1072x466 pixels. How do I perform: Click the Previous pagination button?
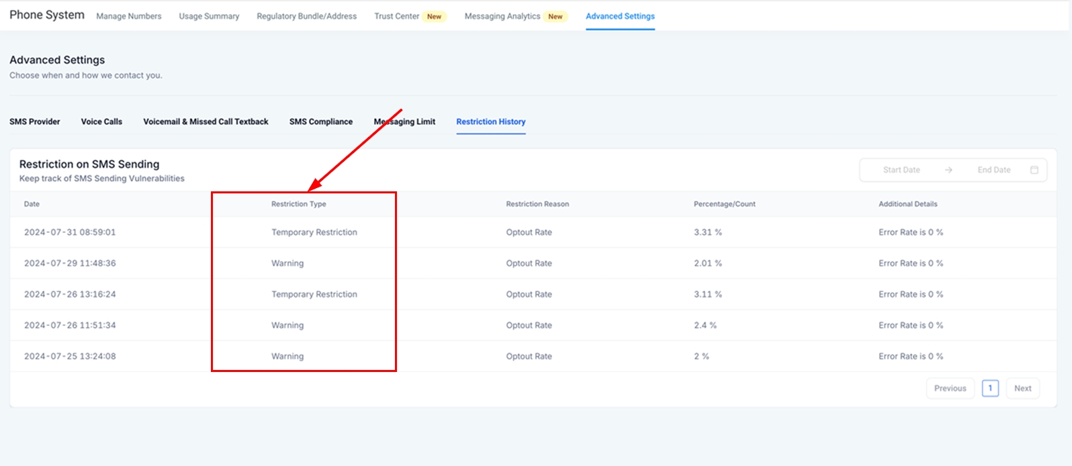click(950, 388)
